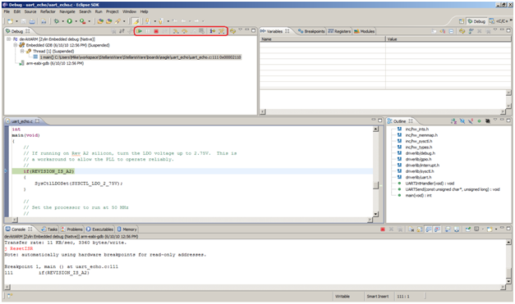Screen dimensions: 515x304
Task: Open the Refactor menu
Action: (48, 11)
